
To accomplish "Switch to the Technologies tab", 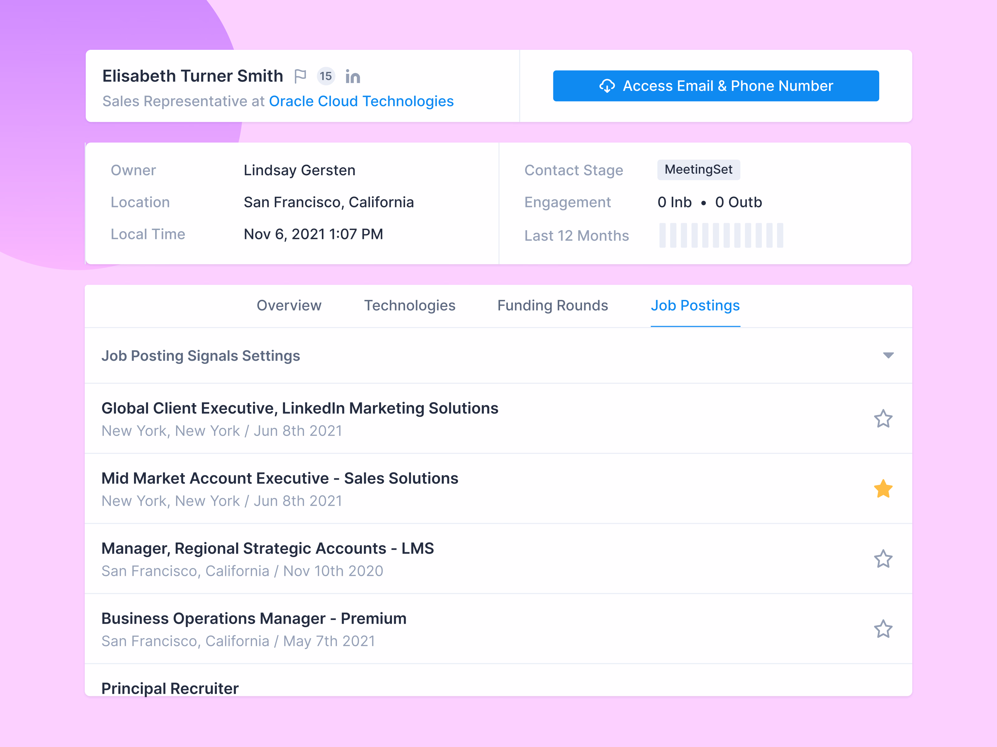I will click(x=409, y=306).
